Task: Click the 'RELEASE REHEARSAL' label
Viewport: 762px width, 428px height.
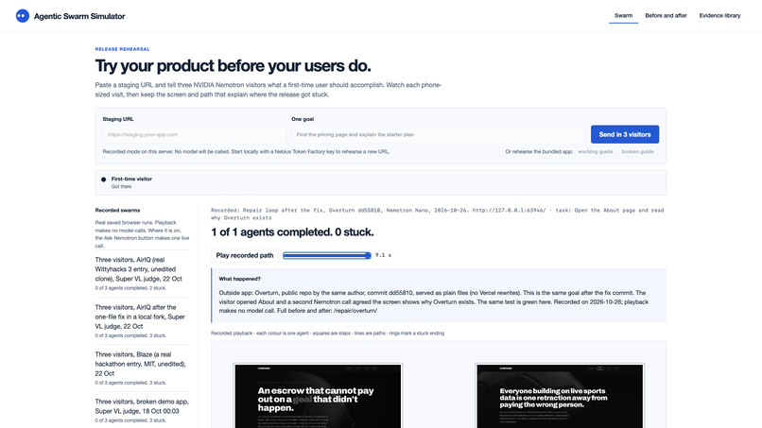Action: click(123, 49)
